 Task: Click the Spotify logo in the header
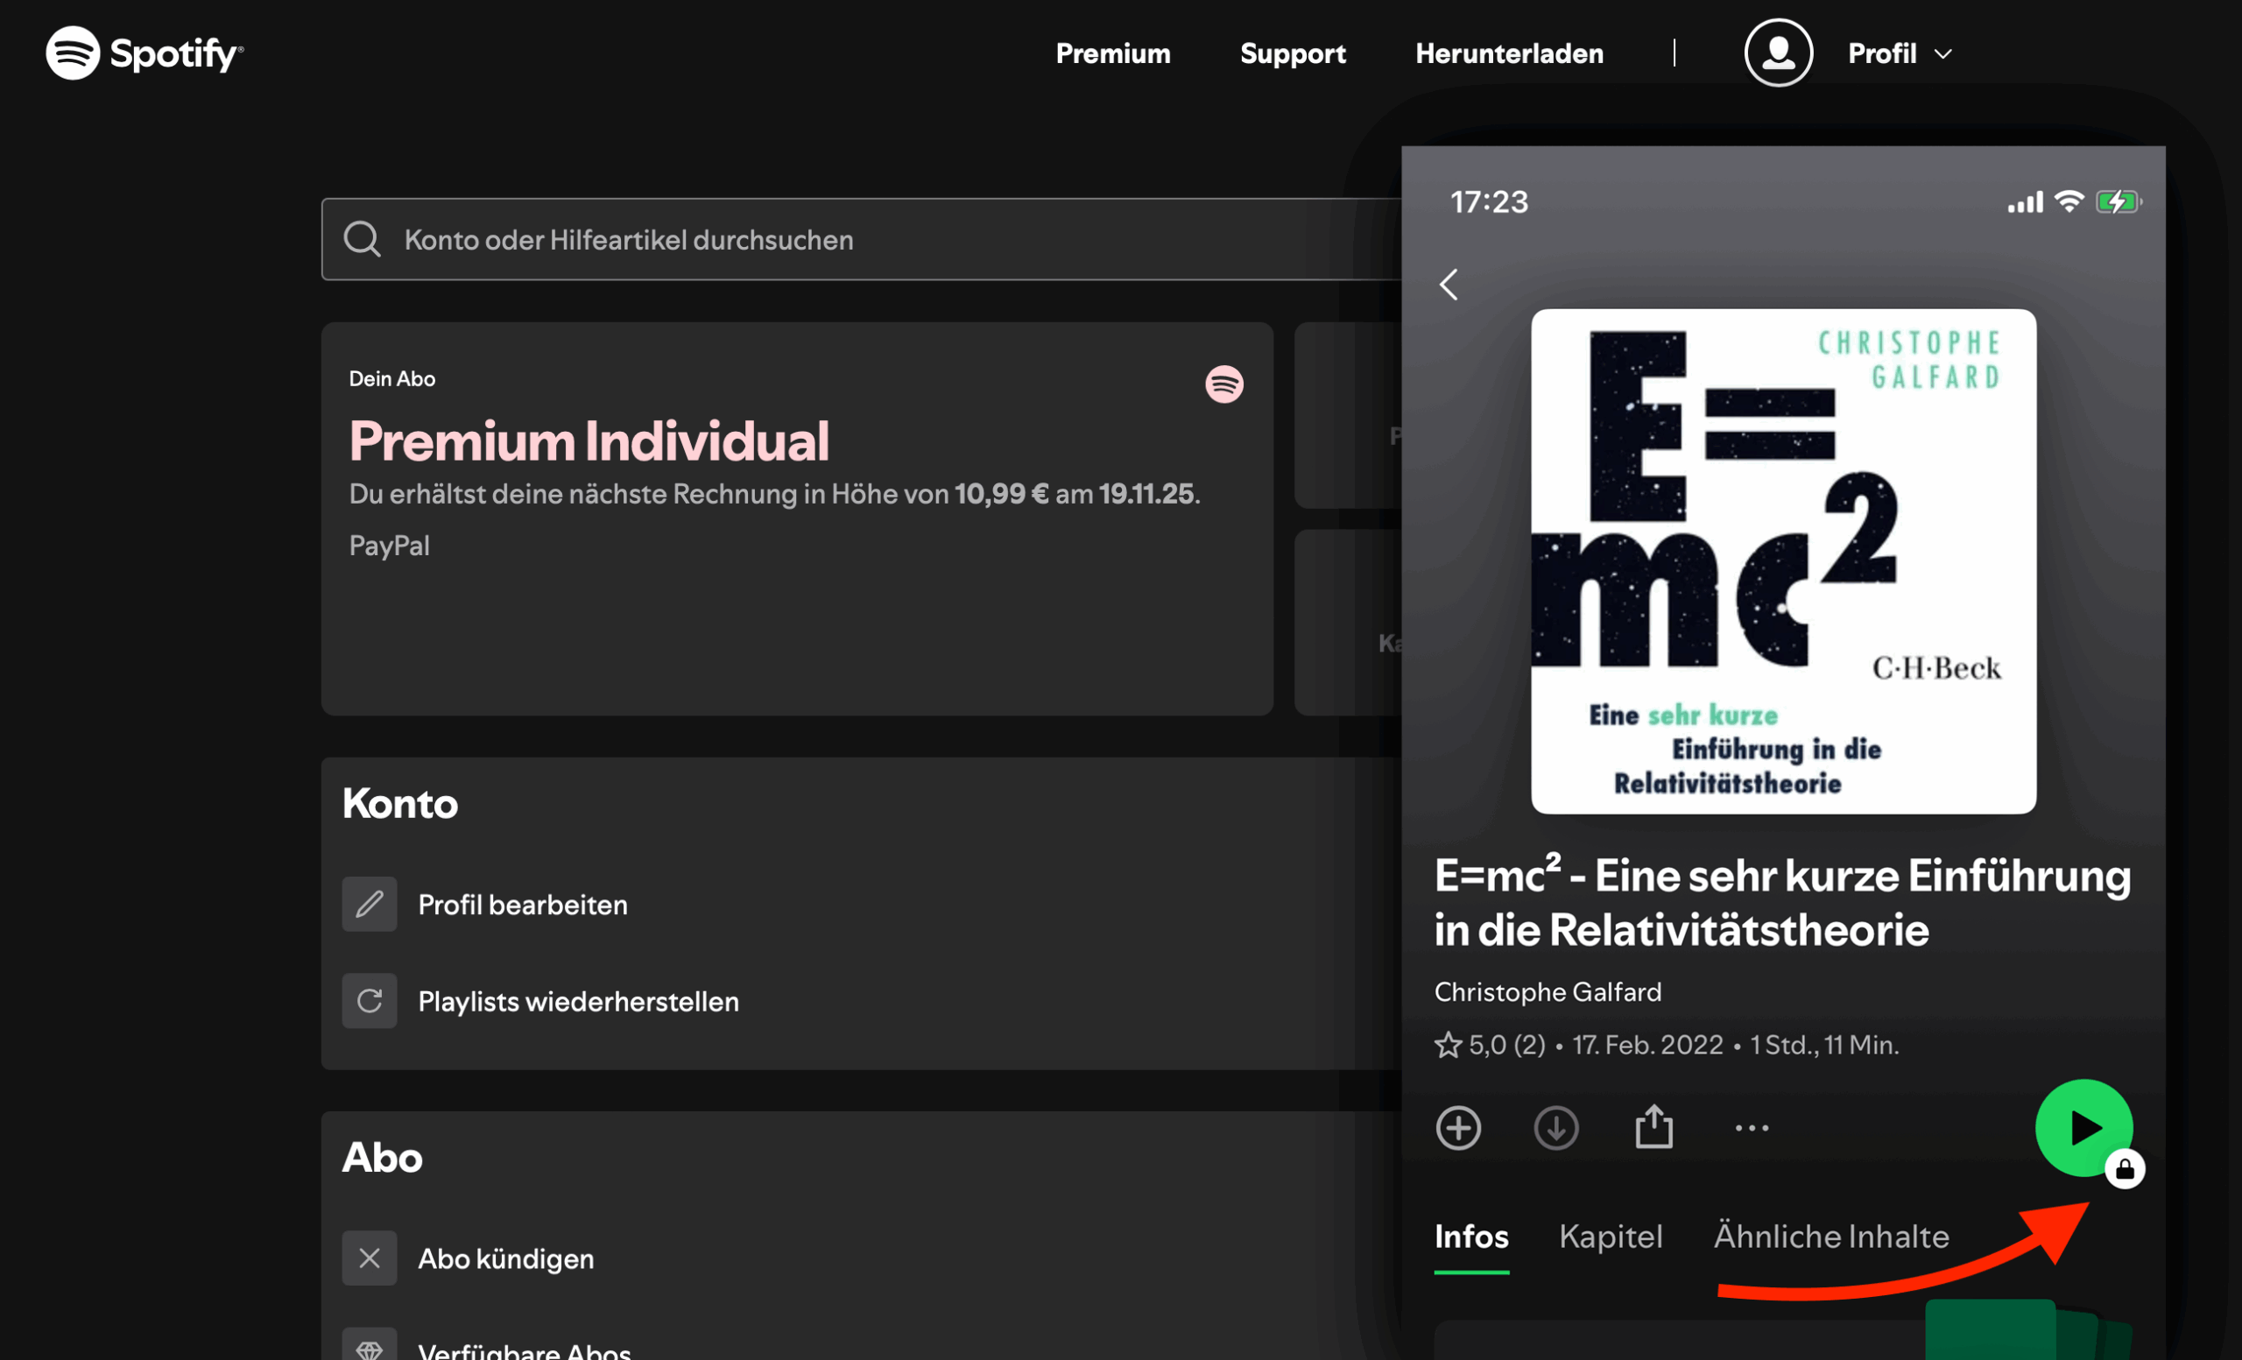point(145,53)
